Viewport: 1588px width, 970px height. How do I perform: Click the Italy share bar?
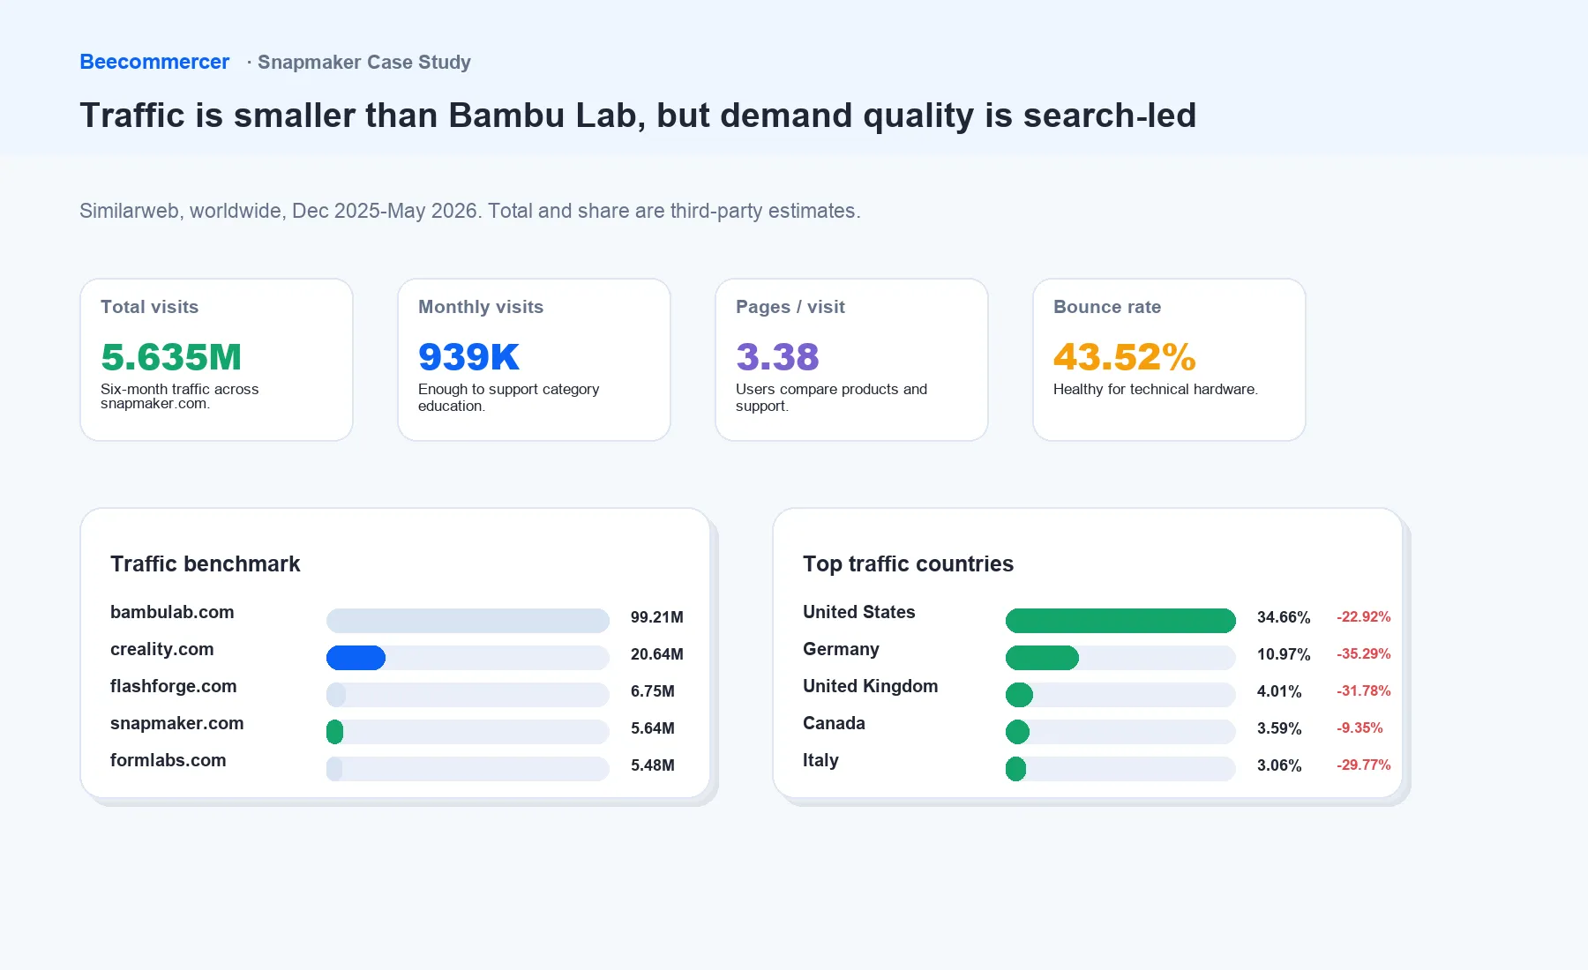click(x=1120, y=769)
